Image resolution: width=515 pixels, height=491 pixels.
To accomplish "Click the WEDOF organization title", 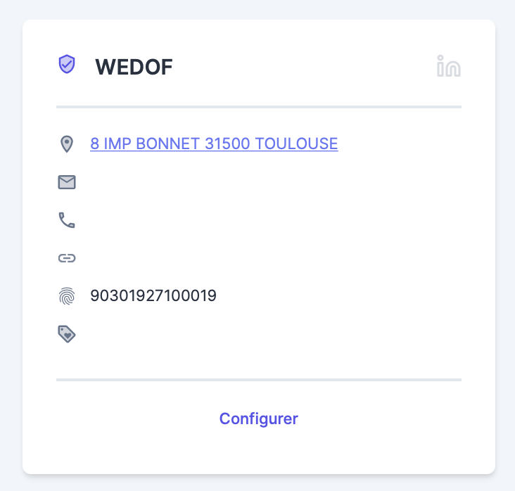I will [x=134, y=67].
